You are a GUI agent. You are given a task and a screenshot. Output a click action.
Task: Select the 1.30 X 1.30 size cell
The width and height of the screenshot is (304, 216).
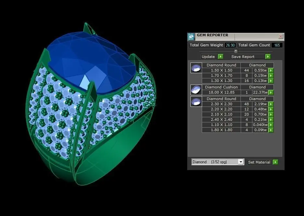221,81
